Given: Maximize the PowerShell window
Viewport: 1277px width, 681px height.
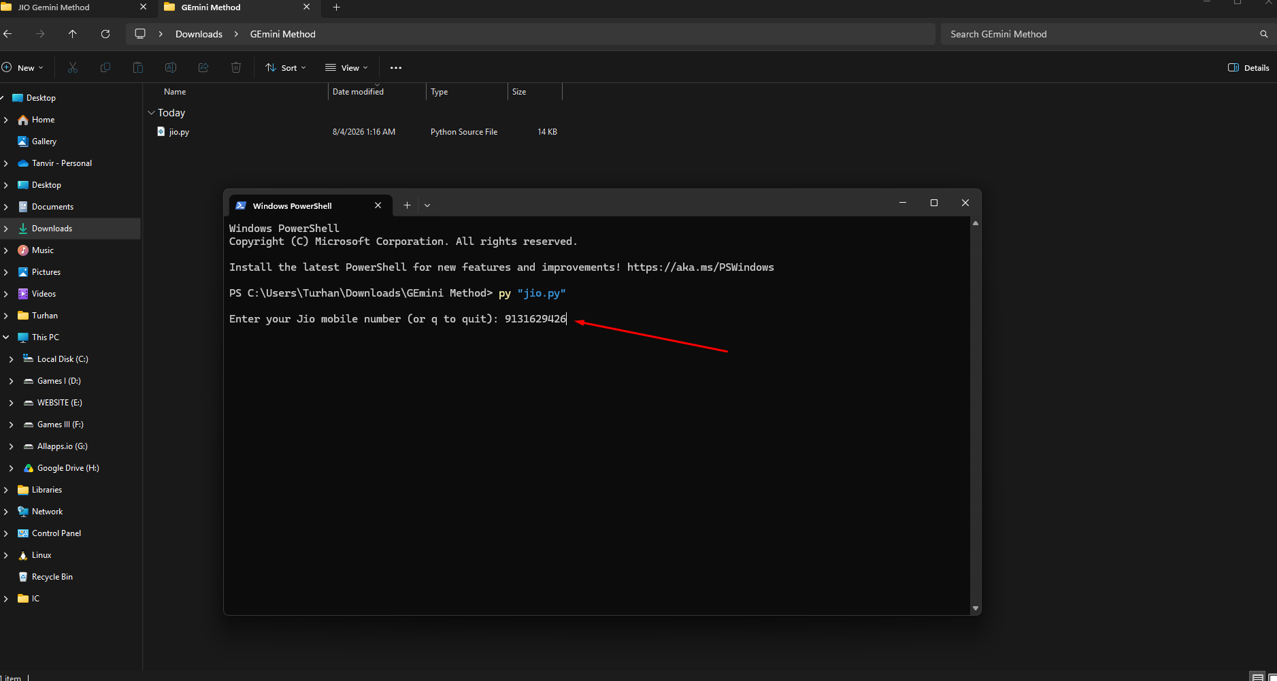Looking at the screenshot, I should [934, 203].
